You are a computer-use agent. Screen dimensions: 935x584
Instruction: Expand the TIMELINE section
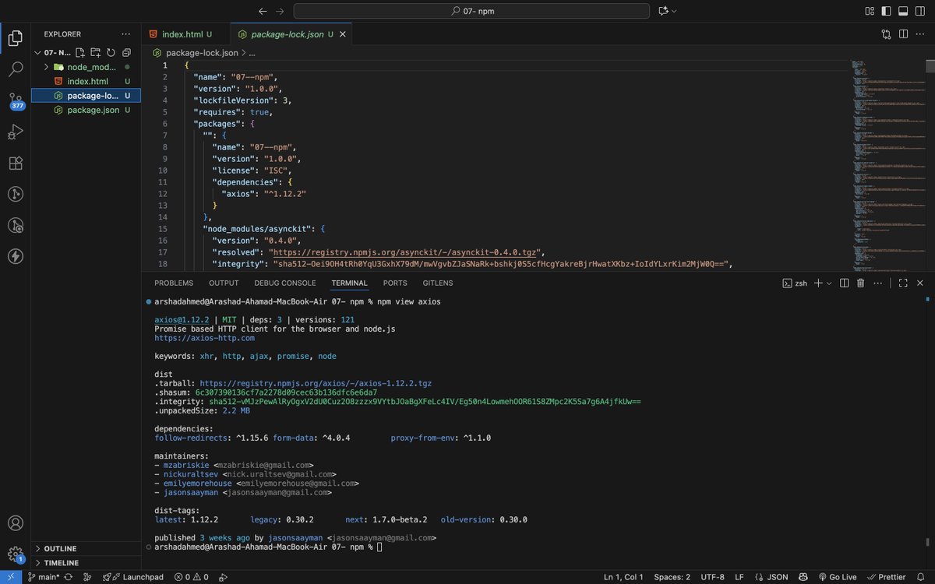pyautogui.click(x=86, y=563)
